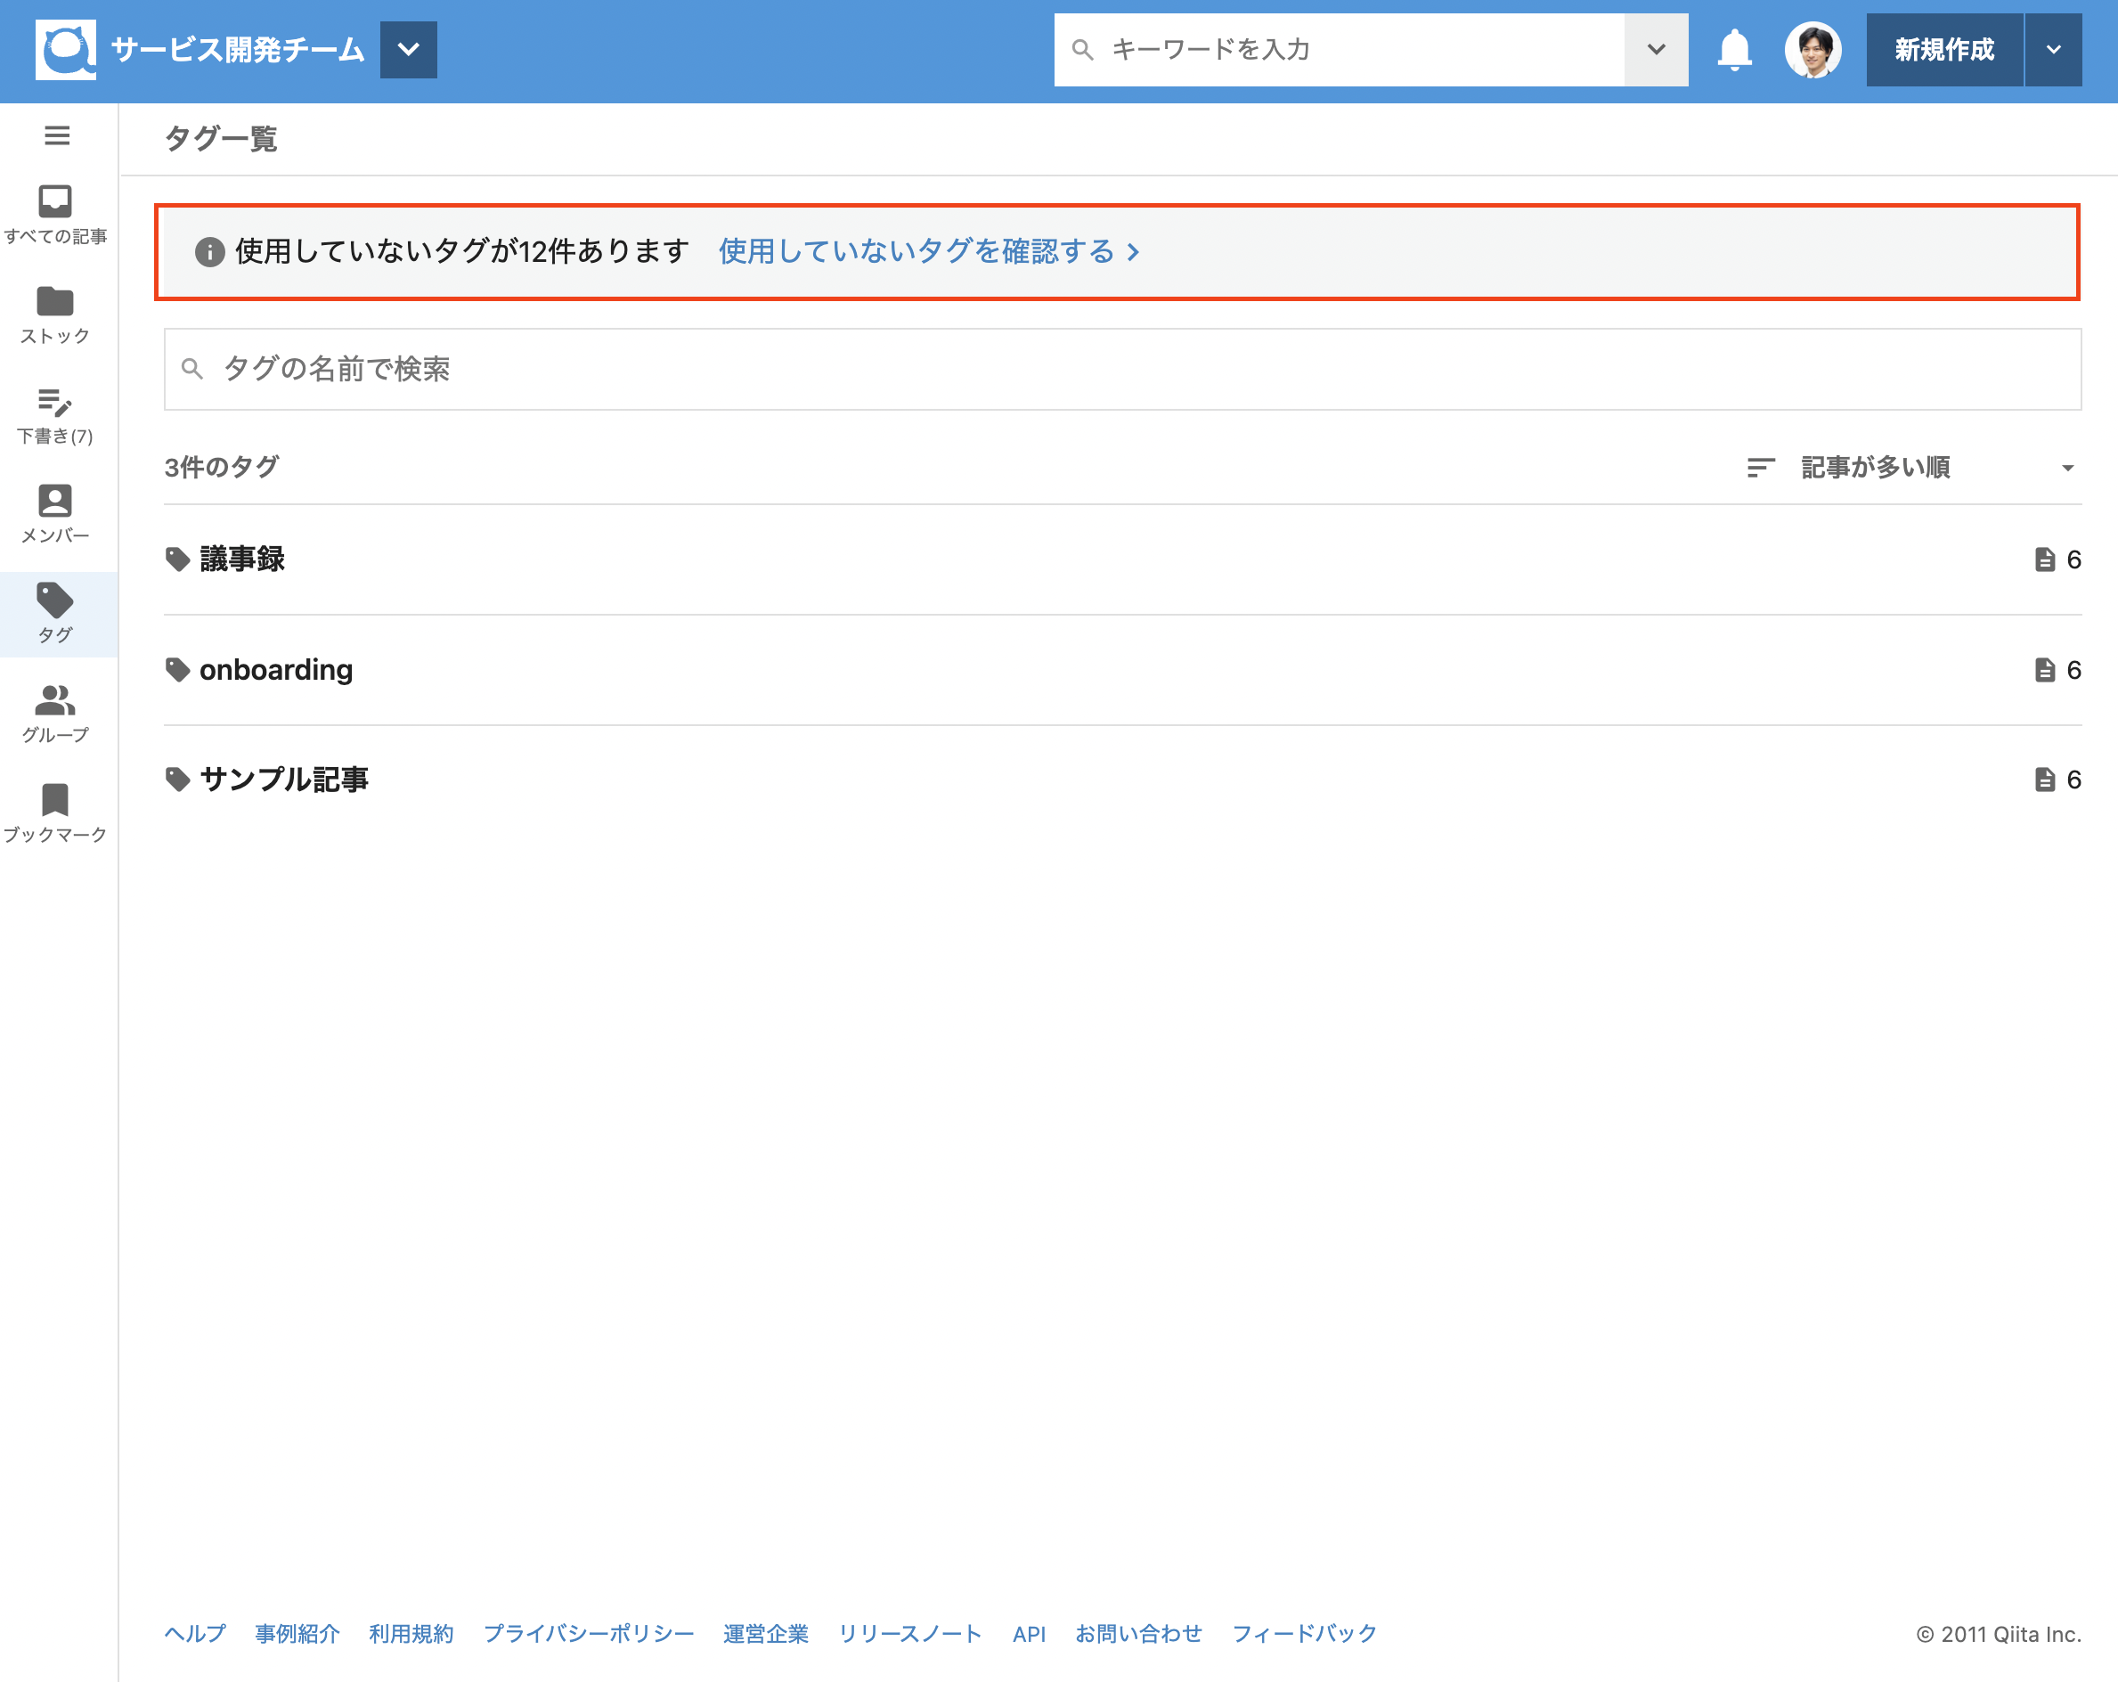Screen dimensions: 2118x1682
Task: Open the user avatar profile menu
Action: point(1812,49)
